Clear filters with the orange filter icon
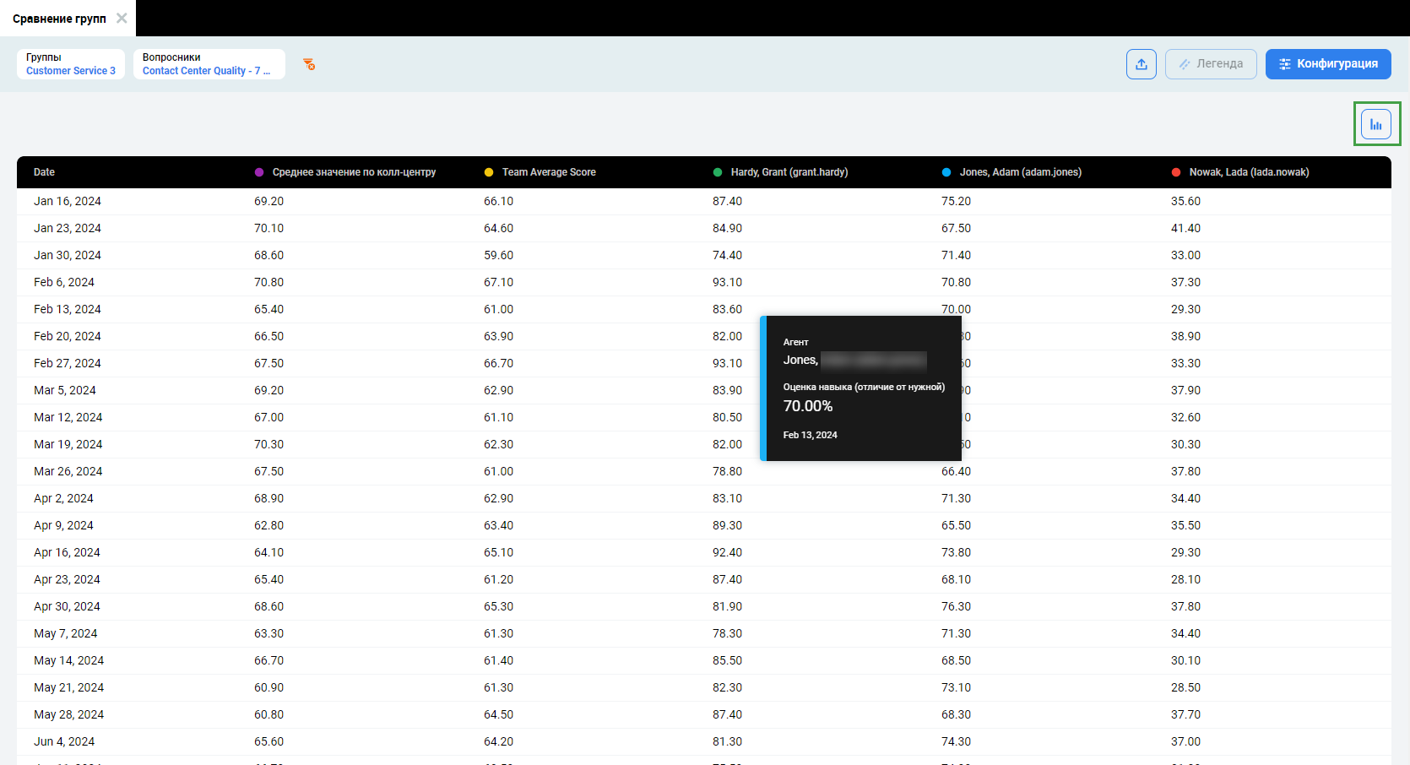This screenshot has width=1410, height=765. (x=309, y=64)
